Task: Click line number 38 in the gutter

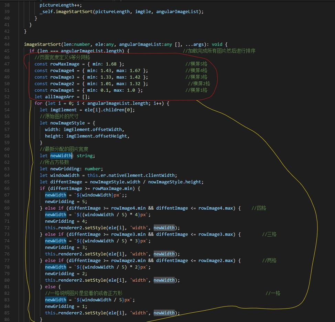Action: pyautogui.click(x=7, y=5)
